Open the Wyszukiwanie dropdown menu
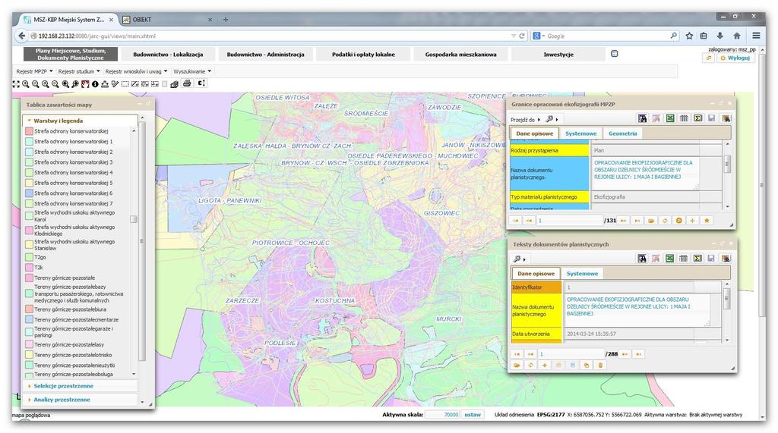Image resolution: width=778 pixels, height=433 pixels. (x=192, y=71)
